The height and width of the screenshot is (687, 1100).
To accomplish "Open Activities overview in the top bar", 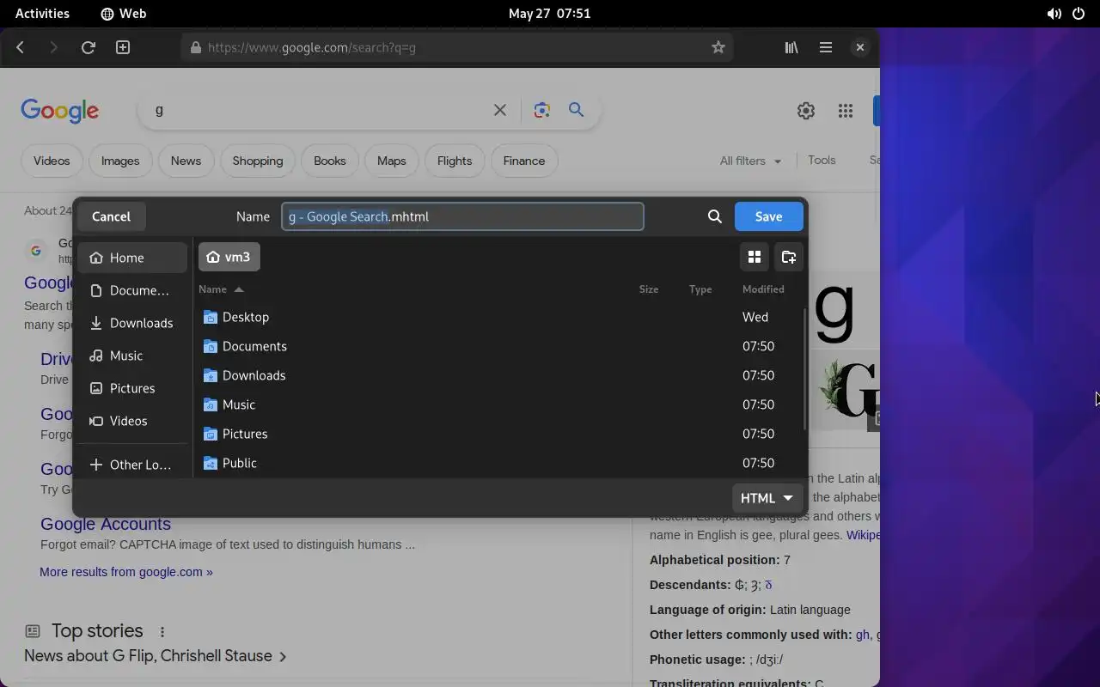I will pyautogui.click(x=42, y=14).
